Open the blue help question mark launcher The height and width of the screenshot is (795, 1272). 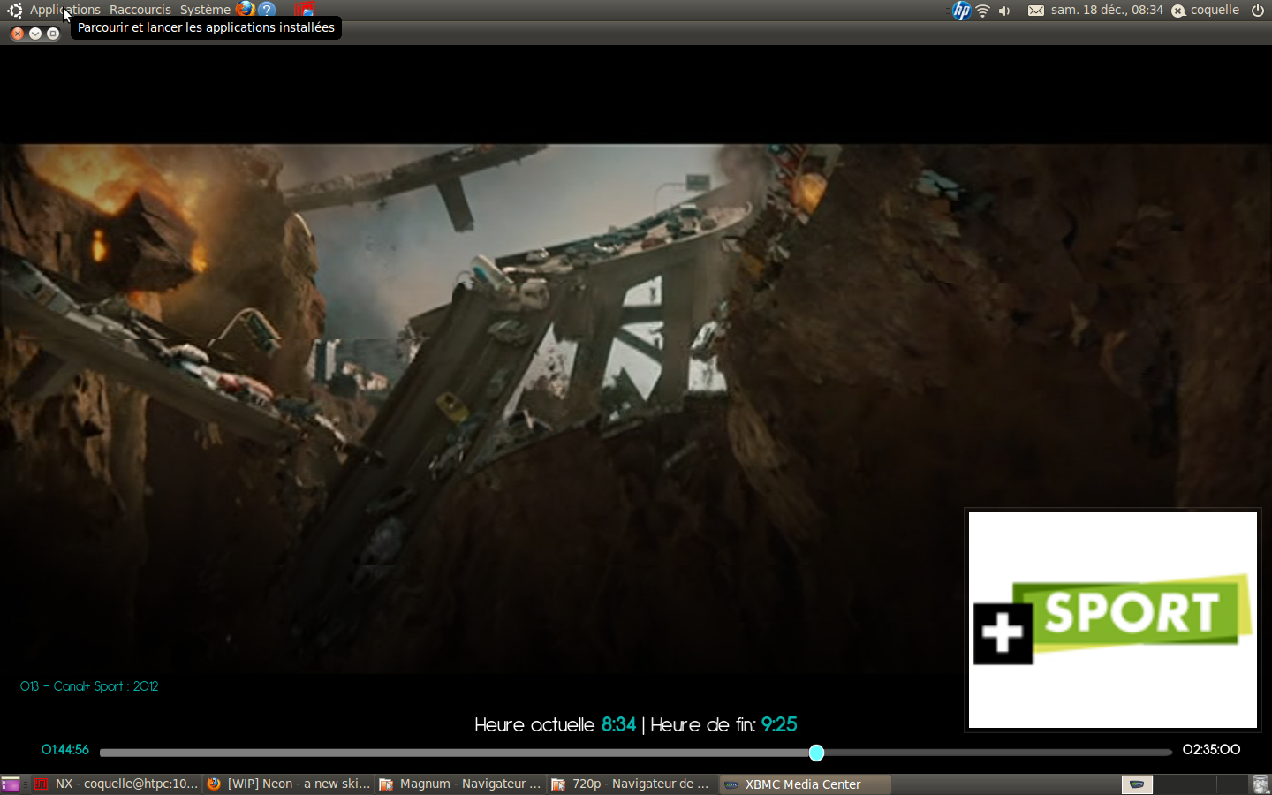tap(267, 10)
